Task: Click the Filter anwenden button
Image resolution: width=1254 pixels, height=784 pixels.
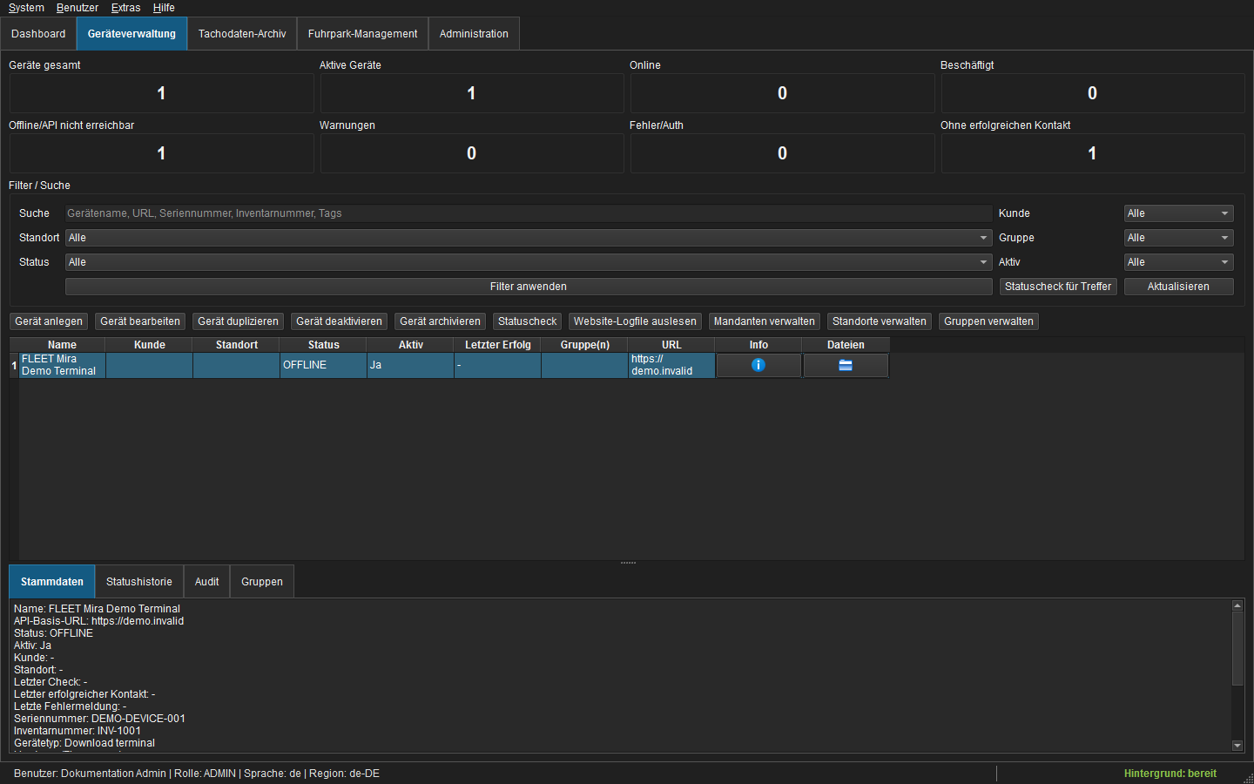Action: 529,287
